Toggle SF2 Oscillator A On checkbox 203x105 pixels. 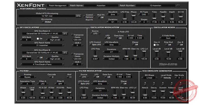tap(38, 39)
